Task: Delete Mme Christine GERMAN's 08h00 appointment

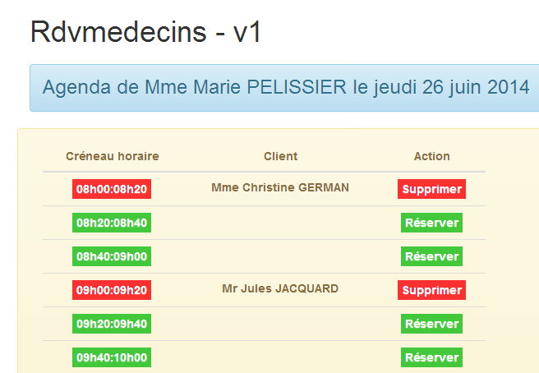Action: [431, 189]
